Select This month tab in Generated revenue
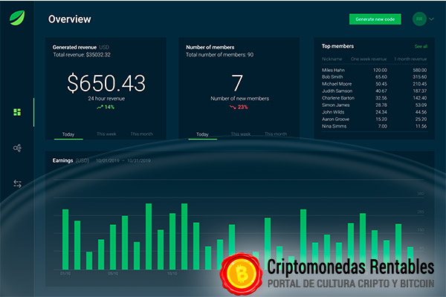The width and height of the screenshot is (446, 297). click(x=142, y=134)
